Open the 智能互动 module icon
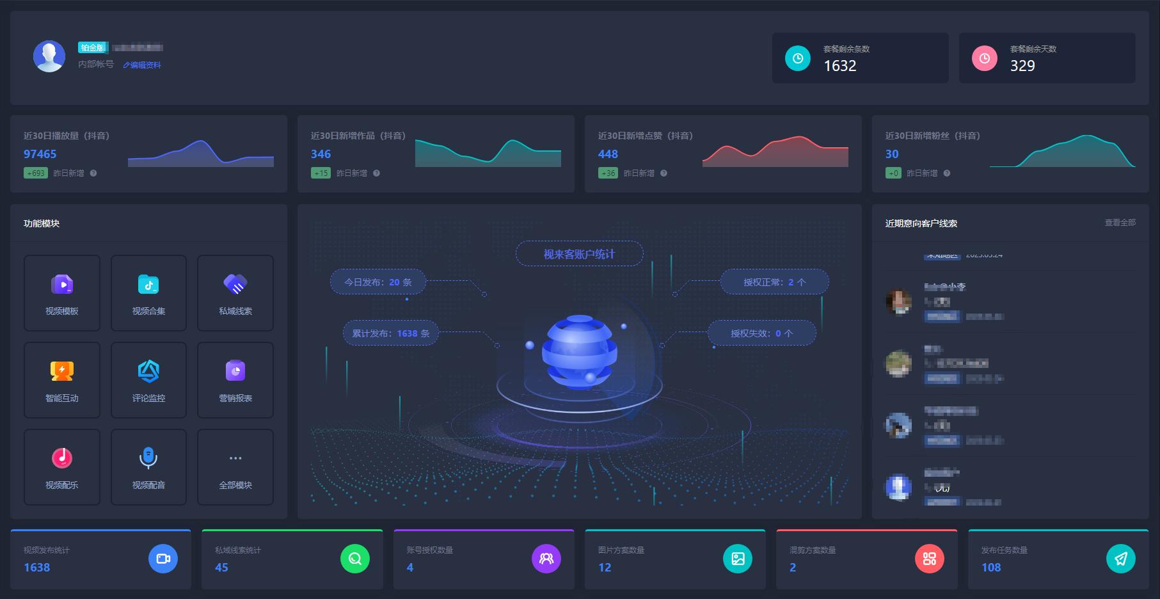Screen dimensions: 1160x599 click(x=62, y=371)
